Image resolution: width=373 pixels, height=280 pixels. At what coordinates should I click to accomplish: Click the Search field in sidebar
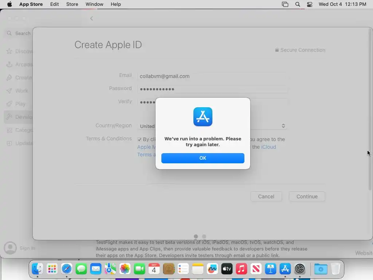pyautogui.click(x=19, y=33)
